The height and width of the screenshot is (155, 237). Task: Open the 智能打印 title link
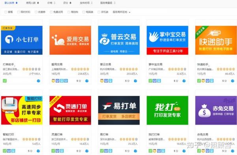pos(8,134)
